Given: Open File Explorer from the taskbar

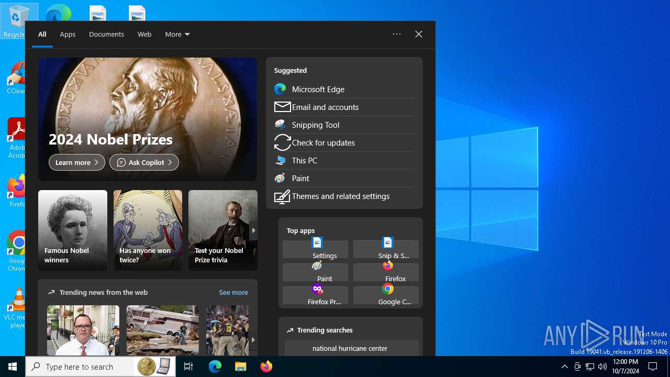Looking at the screenshot, I should [240, 367].
